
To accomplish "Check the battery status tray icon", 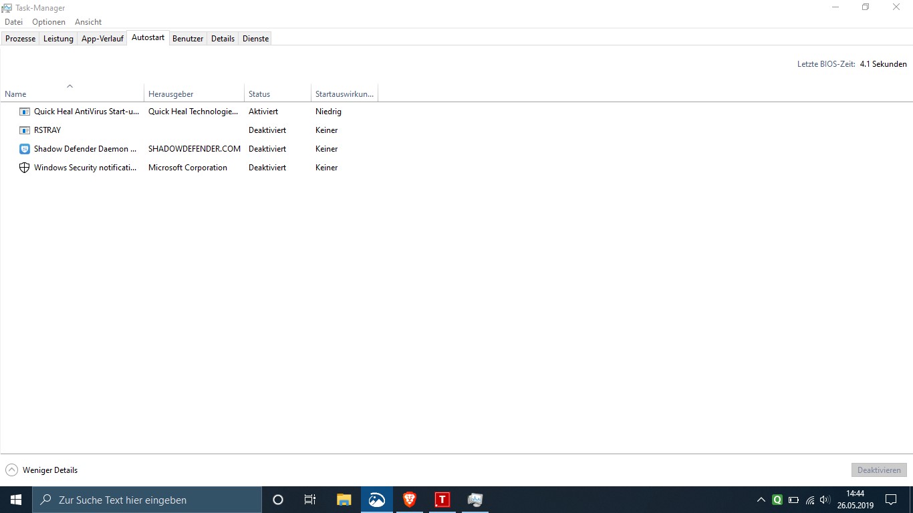I will point(793,500).
